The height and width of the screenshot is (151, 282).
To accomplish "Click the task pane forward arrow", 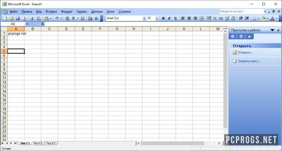I will tap(241, 37).
